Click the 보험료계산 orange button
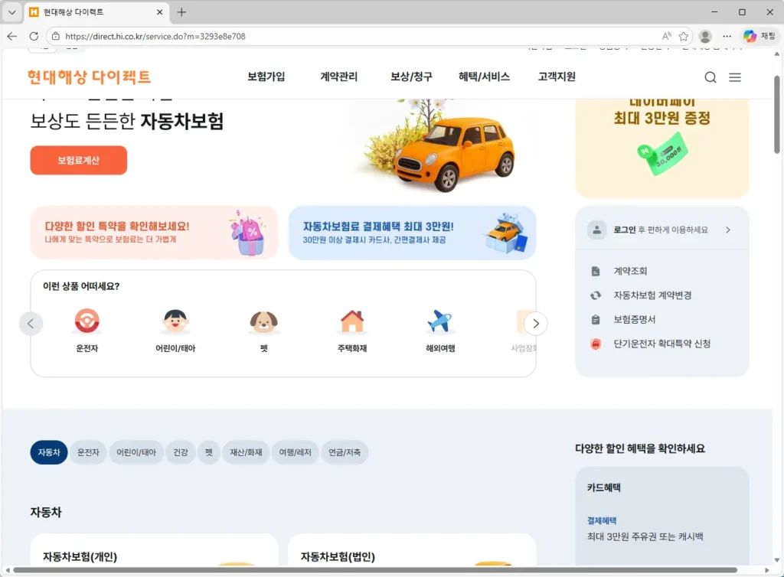 tap(78, 160)
